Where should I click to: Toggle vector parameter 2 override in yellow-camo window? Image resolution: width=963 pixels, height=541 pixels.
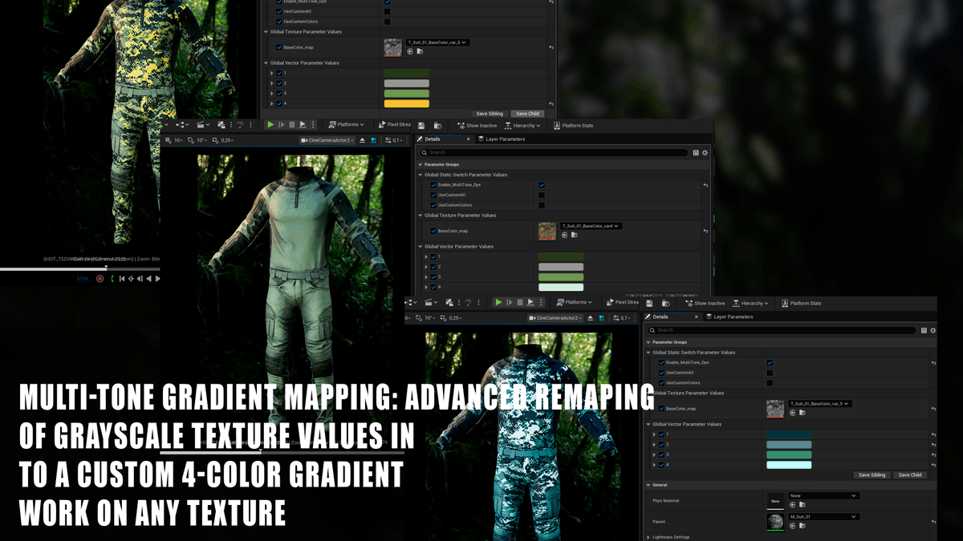click(279, 83)
